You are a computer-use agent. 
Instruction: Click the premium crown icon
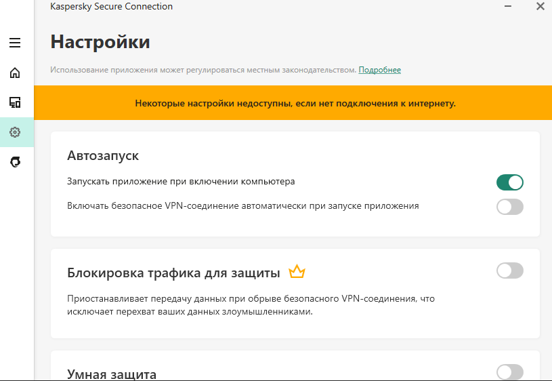[297, 272]
